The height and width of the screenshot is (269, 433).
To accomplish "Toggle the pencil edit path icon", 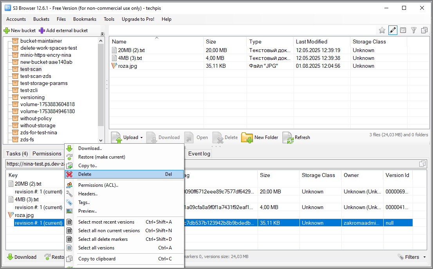I will click(x=393, y=31).
